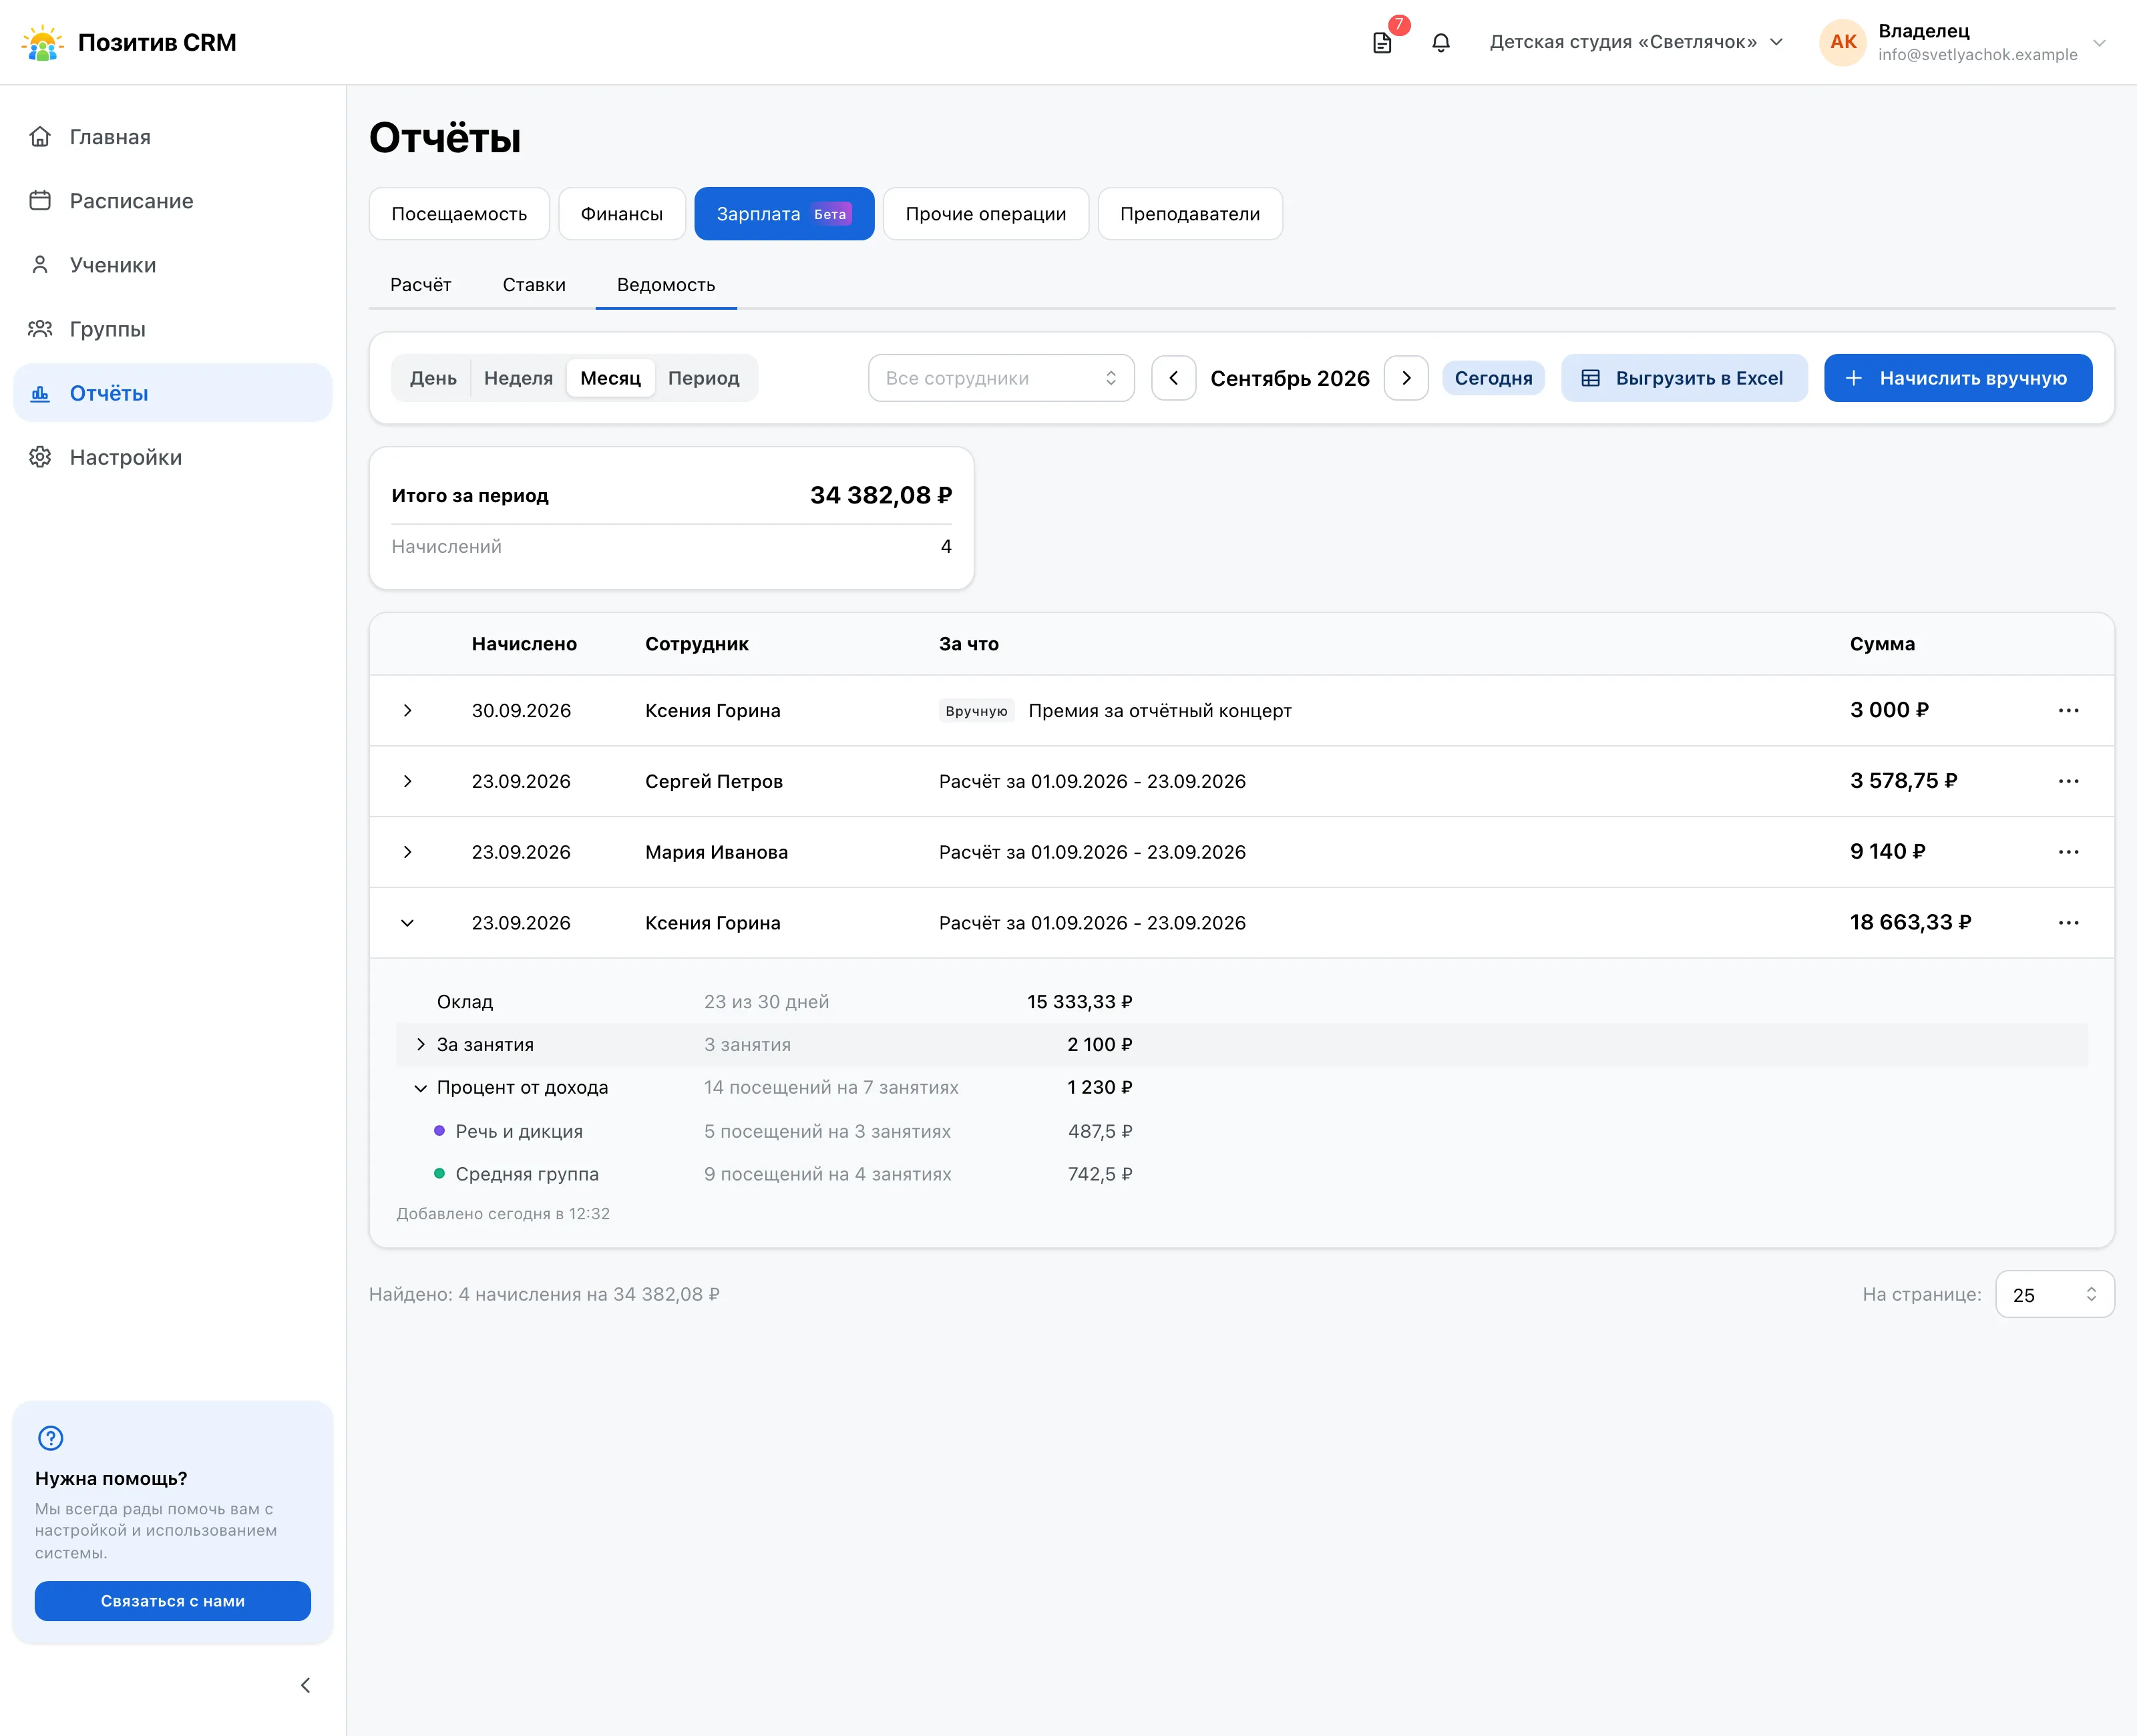Viewport: 2137px width, 1736px height.
Task: Click the Сегодня button
Action: [1493, 378]
